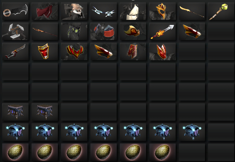Choose the staff with yellow-green gem head
The image size is (235, 162).
click(221, 11)
